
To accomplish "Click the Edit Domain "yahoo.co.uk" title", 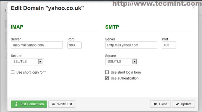I will coord(47,8).
